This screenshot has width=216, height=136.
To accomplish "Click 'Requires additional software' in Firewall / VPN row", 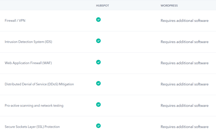I will [x=184, y=20].
